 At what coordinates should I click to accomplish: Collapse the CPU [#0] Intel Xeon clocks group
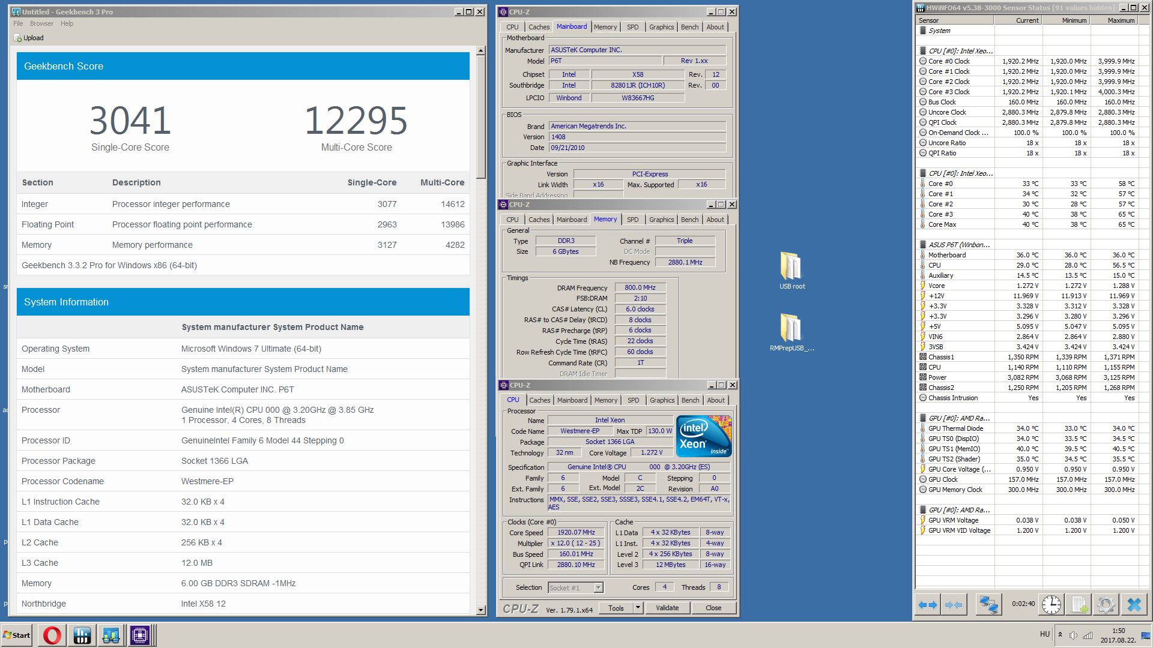[x=923, y=51]
